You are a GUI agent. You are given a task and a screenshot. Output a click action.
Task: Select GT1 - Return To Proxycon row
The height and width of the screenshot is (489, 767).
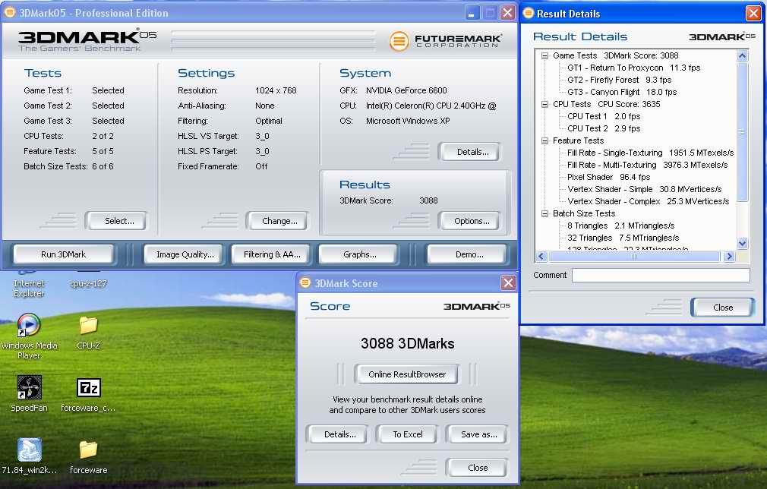(x=633, y=68)
